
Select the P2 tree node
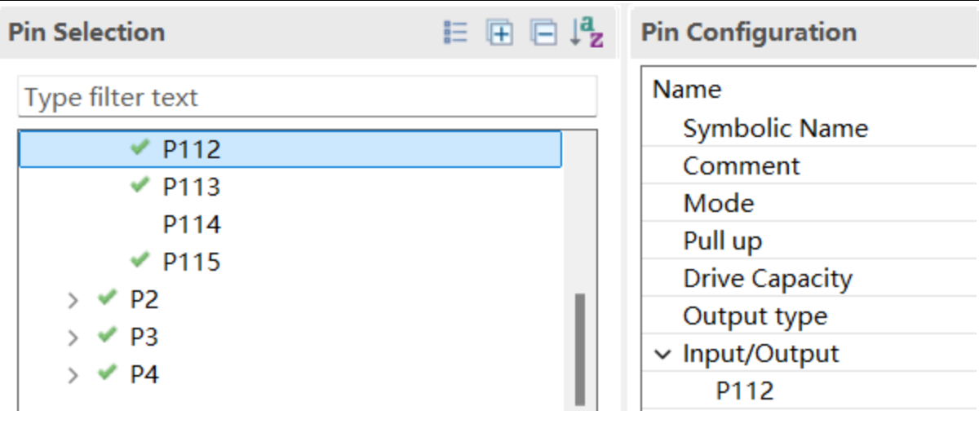[144, 299]
